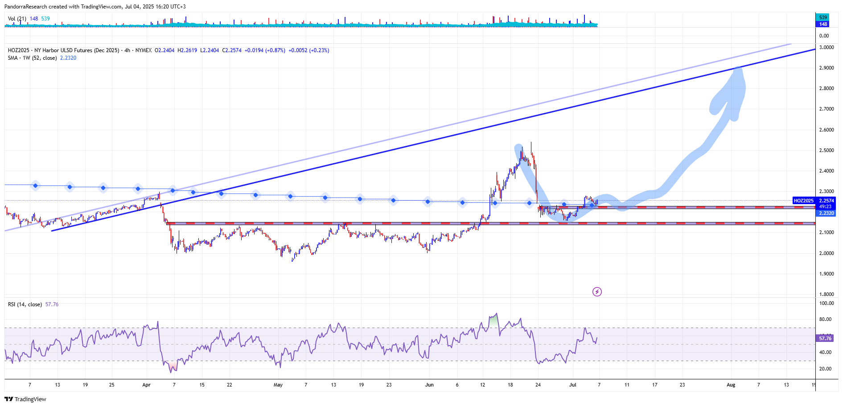Click the H2.2619 high value in legend
The height and width of the screenshot is (407, 843).
[187, 50]
